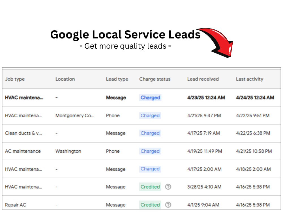Sort by Lead type column header

pos(117,79)
